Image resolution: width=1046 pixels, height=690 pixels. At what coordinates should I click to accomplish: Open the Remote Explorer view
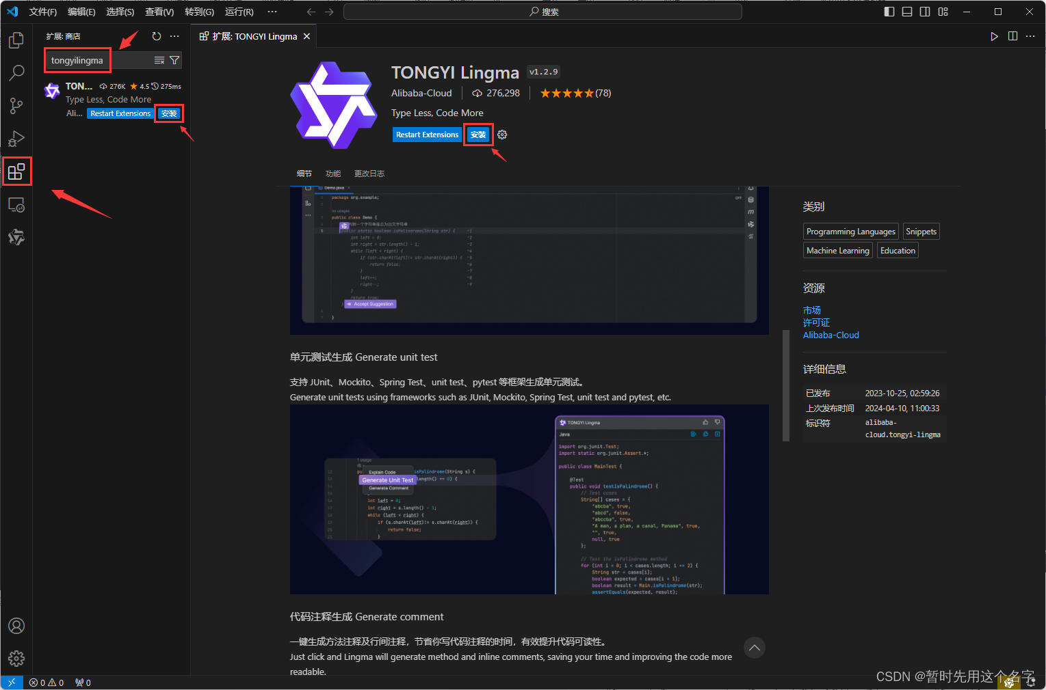coord(16,204)
